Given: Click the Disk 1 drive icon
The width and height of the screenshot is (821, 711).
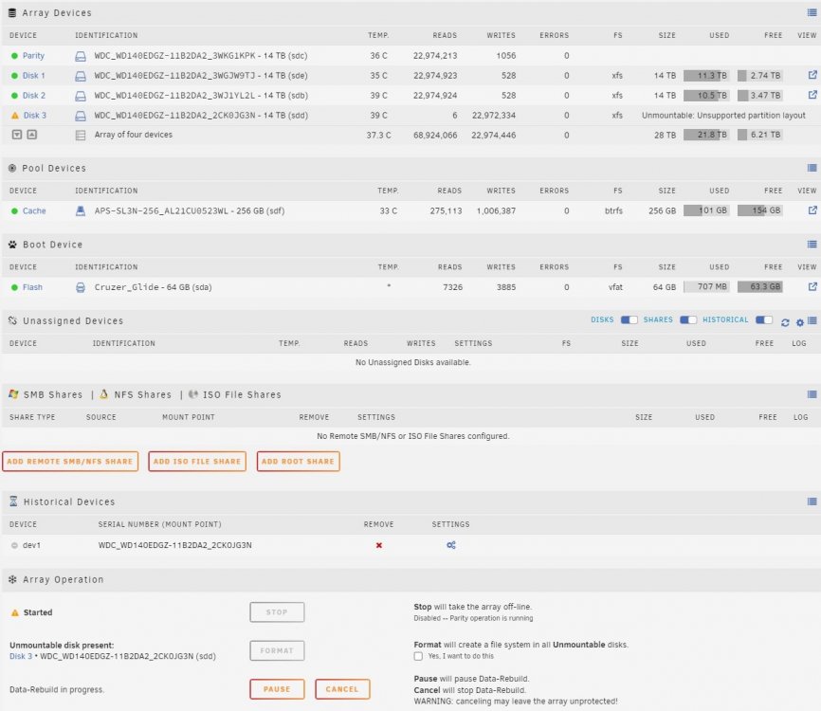Looking at the screenshot, I should pyautogui.click(x=81, y=76).
